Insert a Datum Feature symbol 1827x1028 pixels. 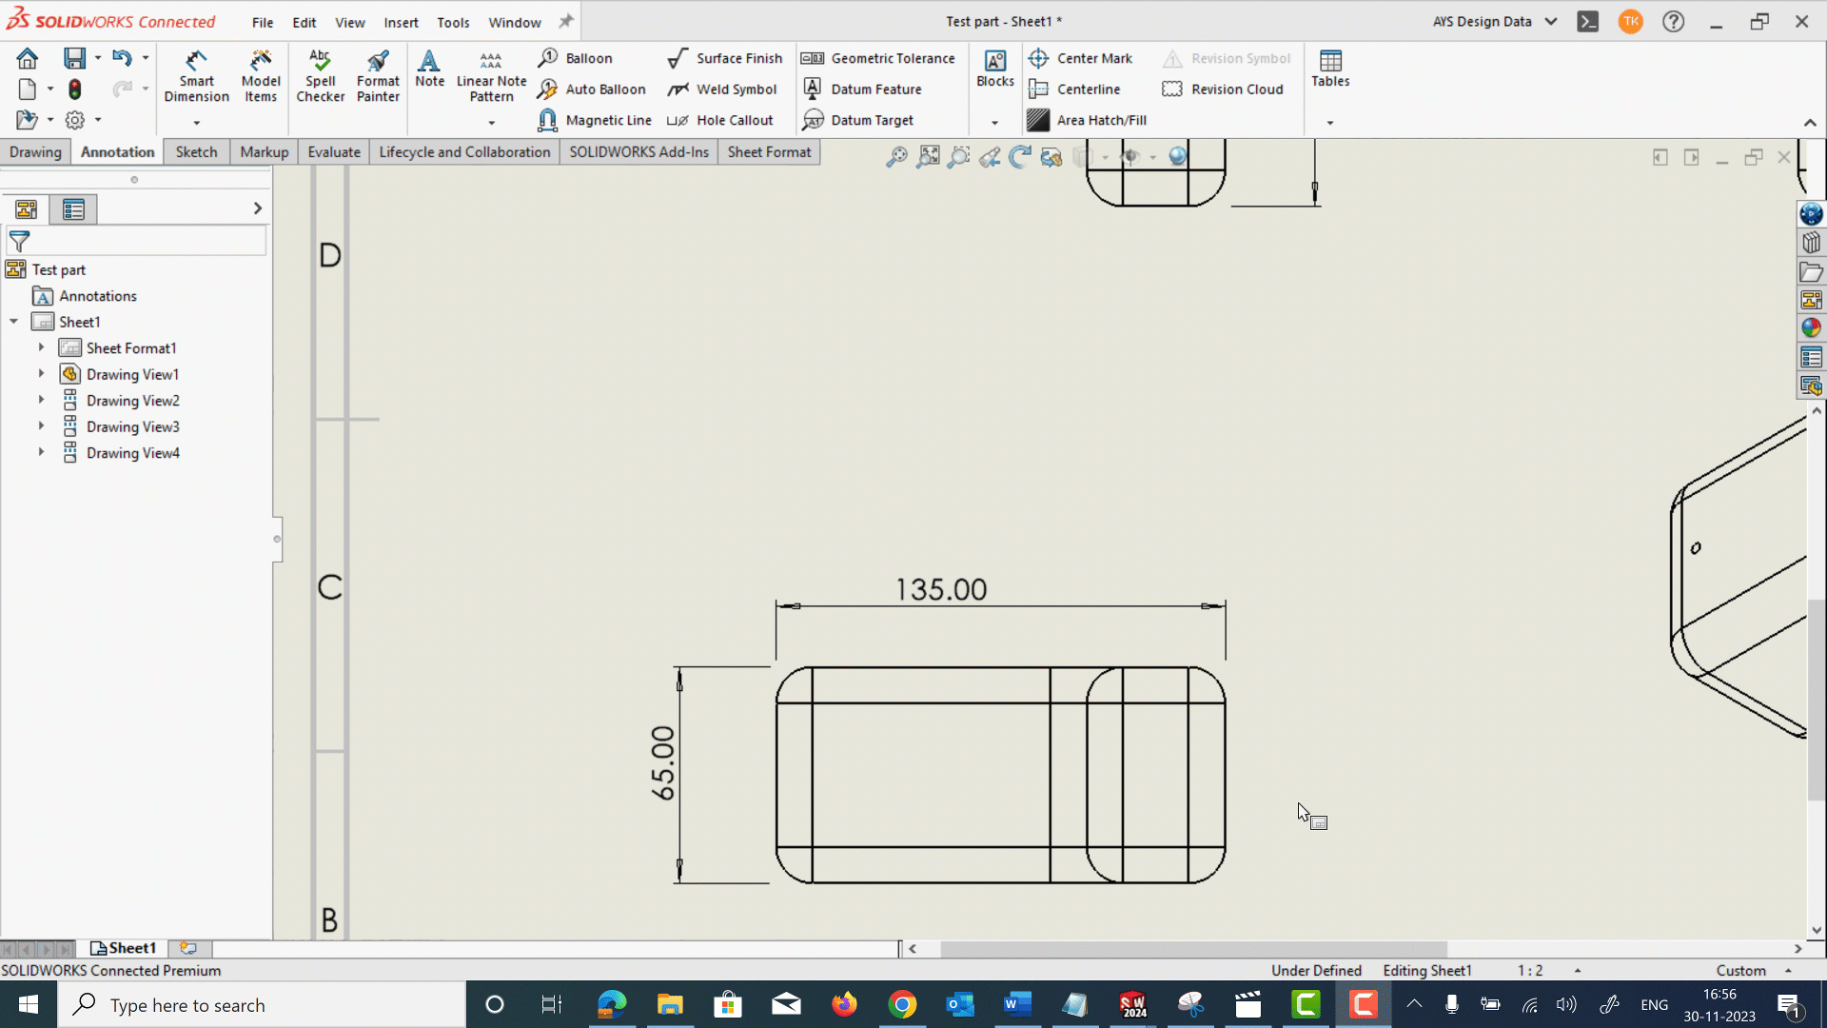[862, 89]
